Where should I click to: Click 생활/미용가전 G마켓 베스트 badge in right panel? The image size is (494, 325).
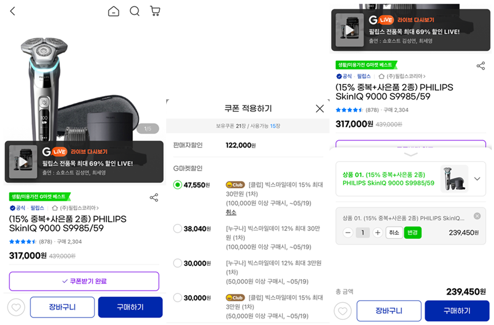click(x=366, y=65)
